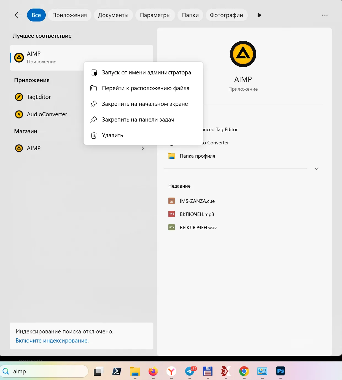Open File Explorer from taskbar

click(135, 371)
